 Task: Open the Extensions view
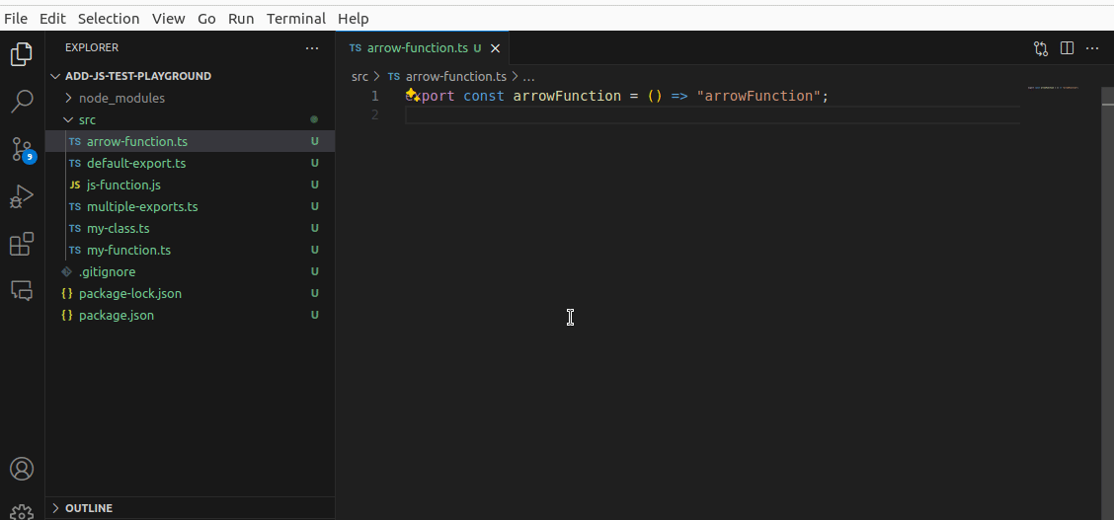(x=22, y=244)
